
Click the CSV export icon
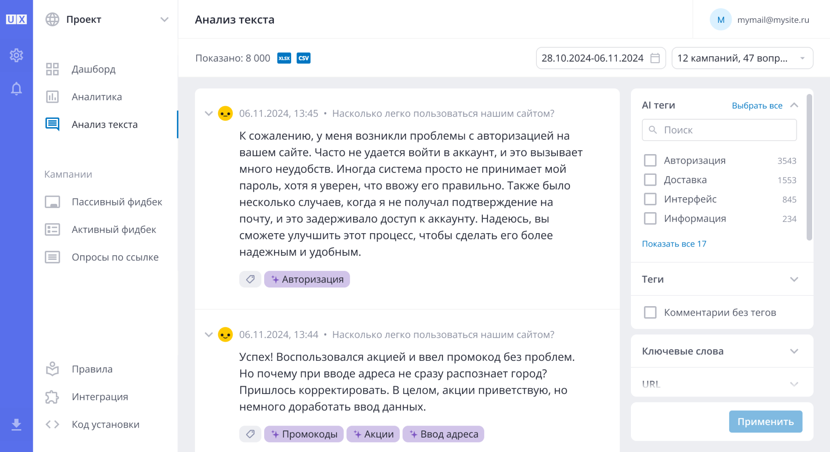[304, 58]
